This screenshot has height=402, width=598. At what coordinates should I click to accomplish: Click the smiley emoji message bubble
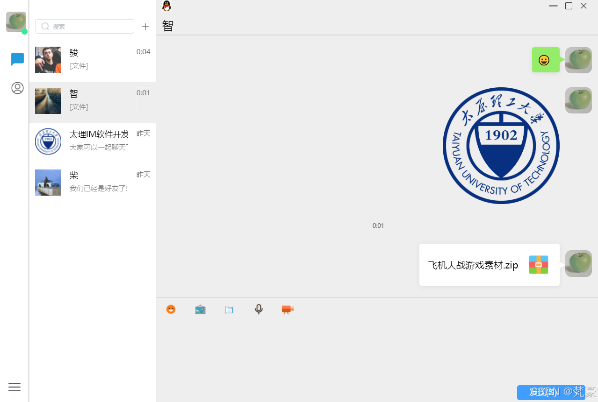[546, 60]
